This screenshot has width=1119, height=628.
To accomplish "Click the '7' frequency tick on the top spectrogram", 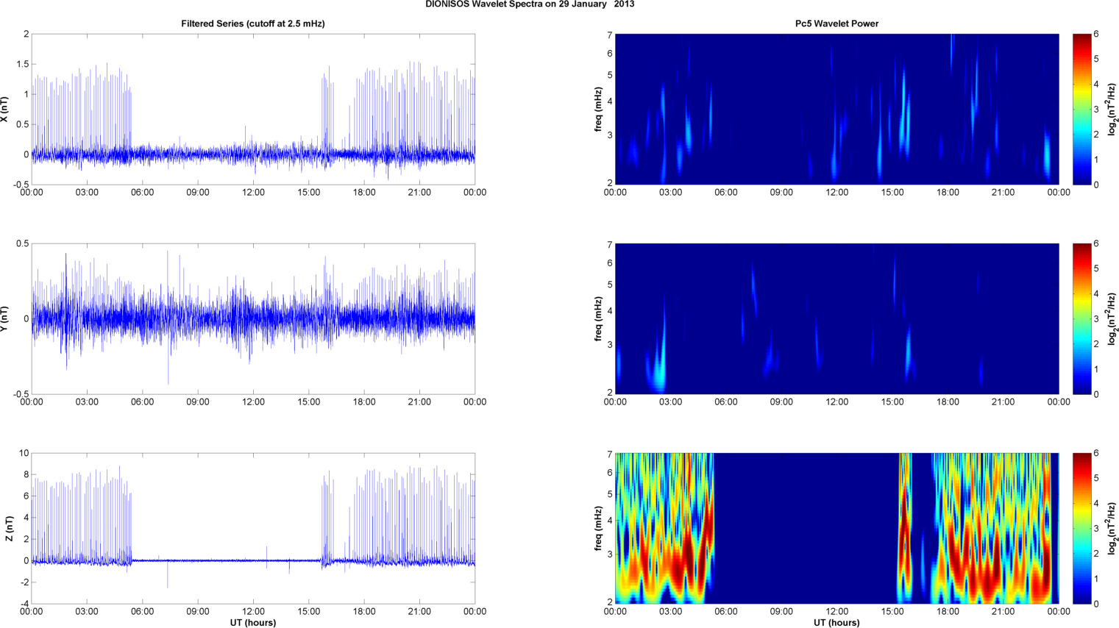I will click(x=610, y=35).
